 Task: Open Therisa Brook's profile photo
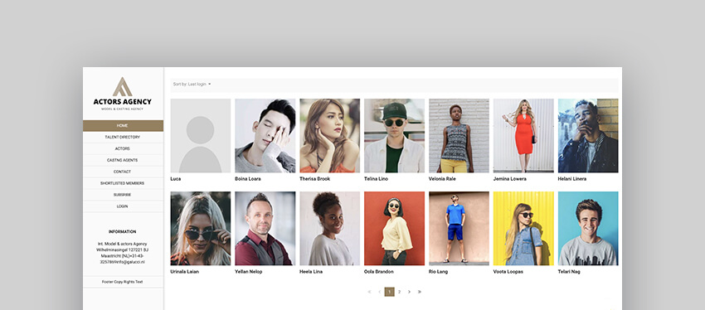coord(329,136)
